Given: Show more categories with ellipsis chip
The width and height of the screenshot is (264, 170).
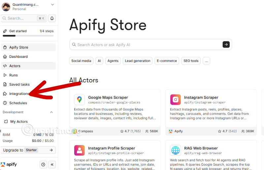Looking at the screenshot, I should click(x=207, y=61).
